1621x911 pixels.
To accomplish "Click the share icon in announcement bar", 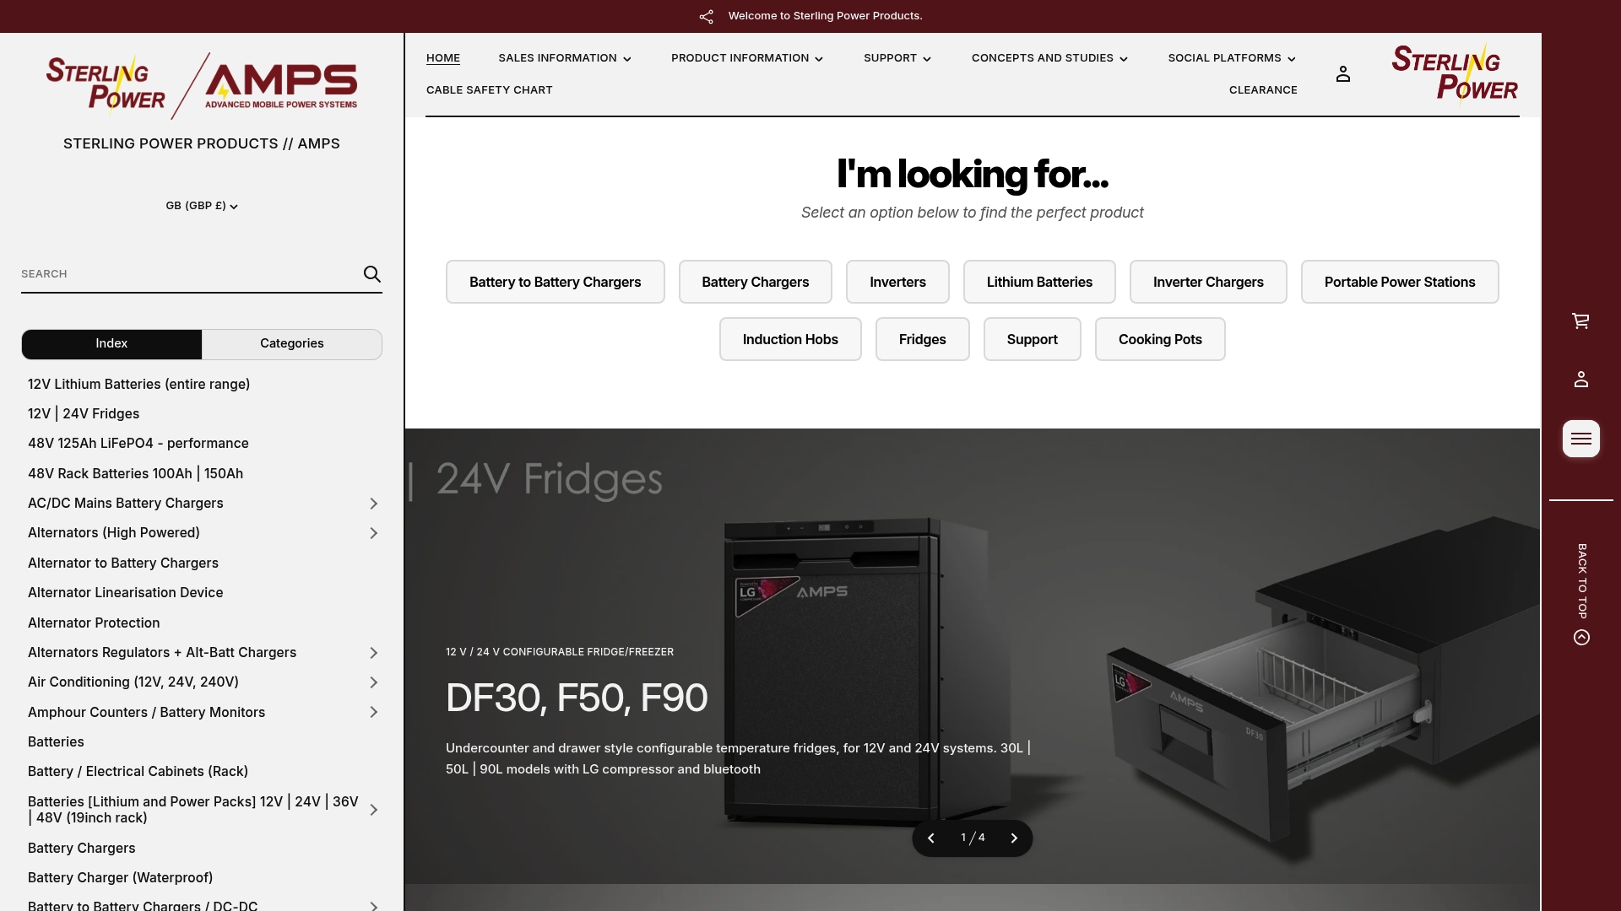I will pyautogui.click(x=707, y=16).
